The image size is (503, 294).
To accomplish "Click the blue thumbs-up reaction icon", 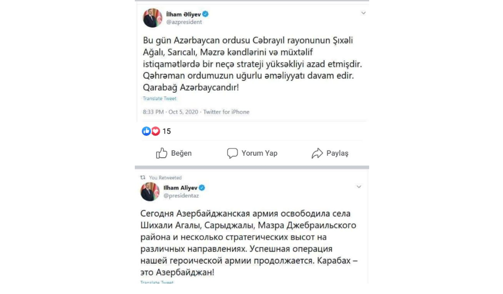I will 146,132.
